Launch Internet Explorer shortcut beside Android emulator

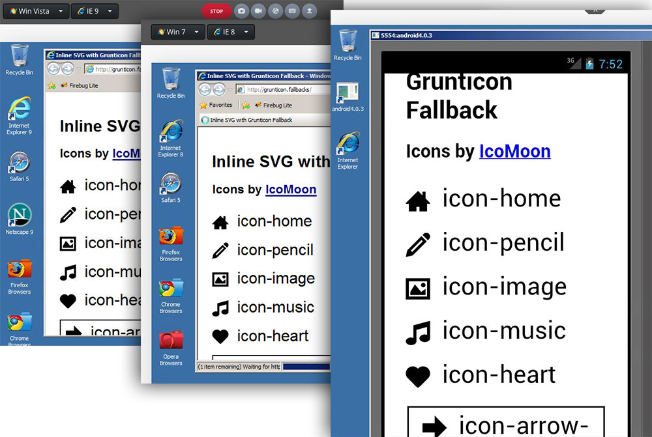coord(348,151)
